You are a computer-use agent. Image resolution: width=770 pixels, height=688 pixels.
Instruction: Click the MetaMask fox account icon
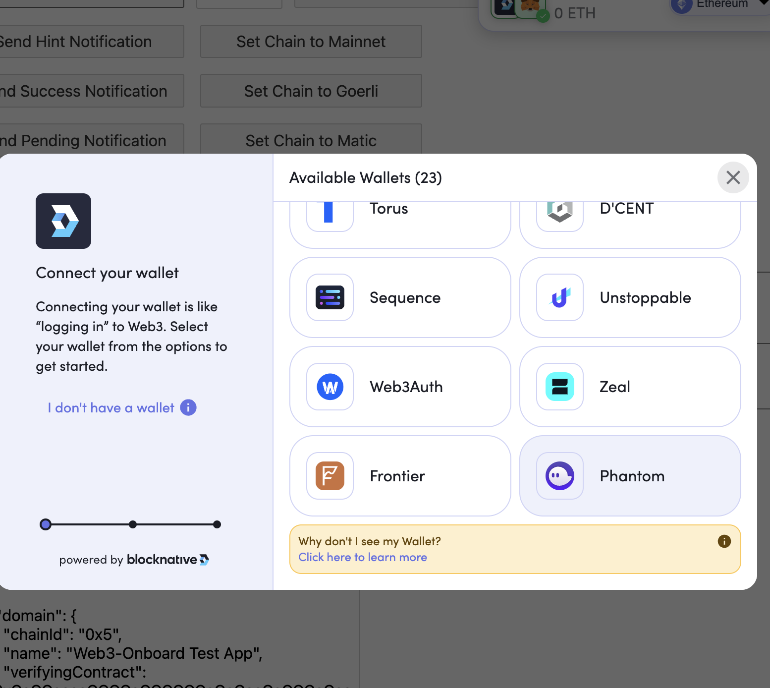[530, 7]
